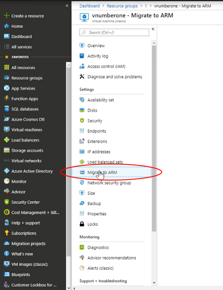This screenshot has height=290, width=223.
Task: Select Advisor recommendations menu item
Action: [x=111, y=258]
